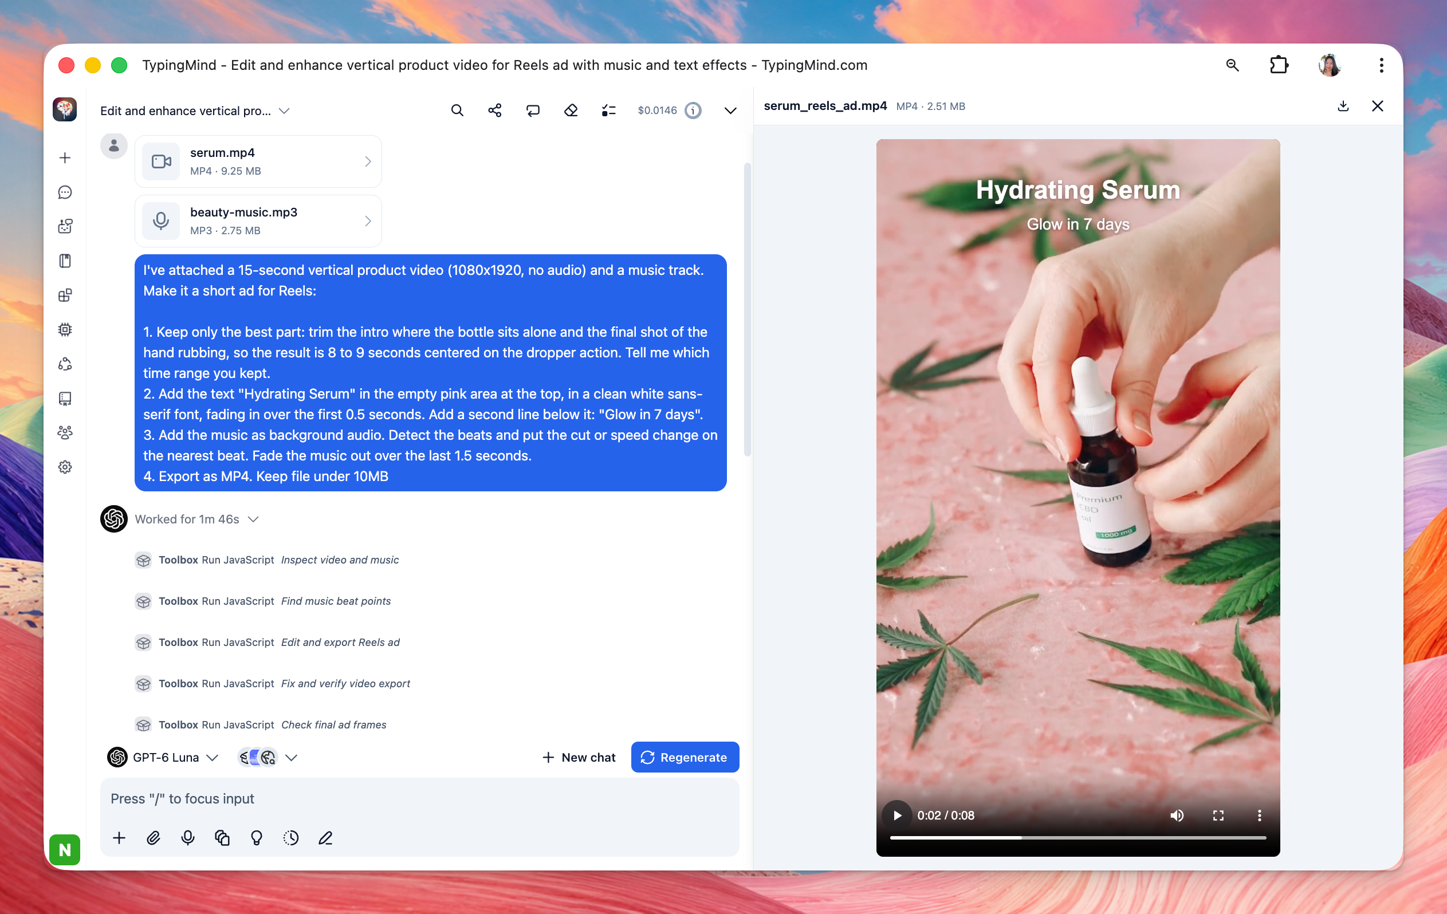
Task: Open video player more options menu
Action: pos(1260,815)
